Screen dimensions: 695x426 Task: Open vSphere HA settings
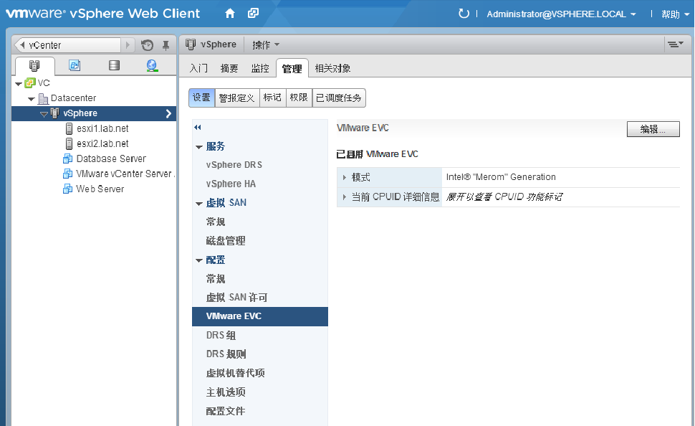point(231,184)
